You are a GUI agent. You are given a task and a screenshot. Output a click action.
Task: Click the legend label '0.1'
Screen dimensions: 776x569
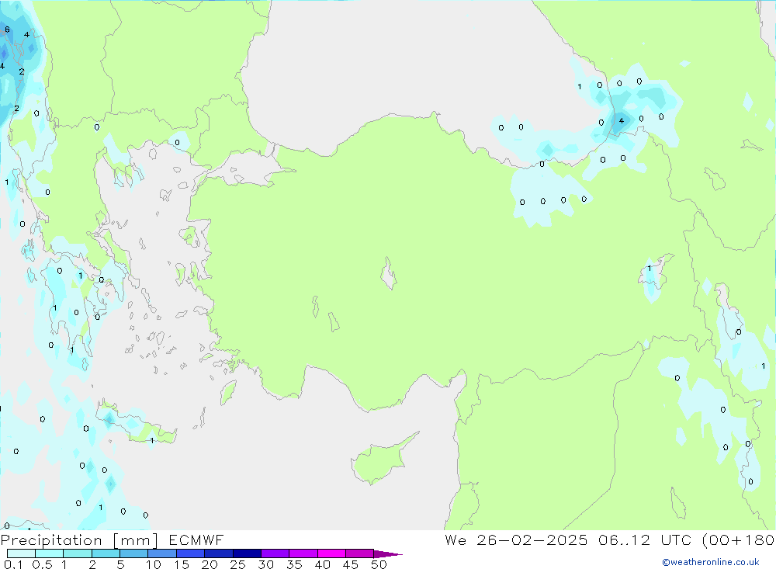point(13,564)
